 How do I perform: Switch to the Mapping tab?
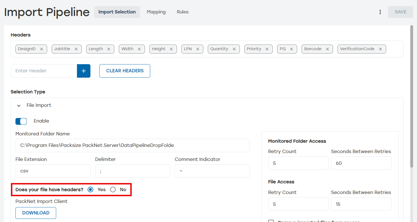(x=156, y=12)
